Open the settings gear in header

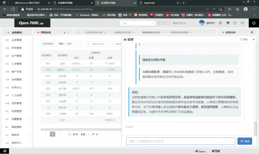tap(221, 23)
